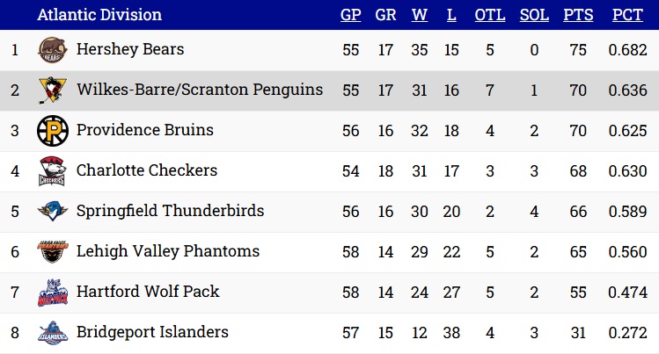Sort standings by PCT column header
Image resolution: width=659 pixels, height=354 pixels.
[x=627, y=15]
